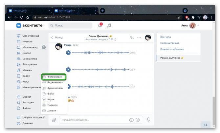Open Музыка in the sidebar
This screenshot has width=220, height=133.
click(x=24, y=70)
